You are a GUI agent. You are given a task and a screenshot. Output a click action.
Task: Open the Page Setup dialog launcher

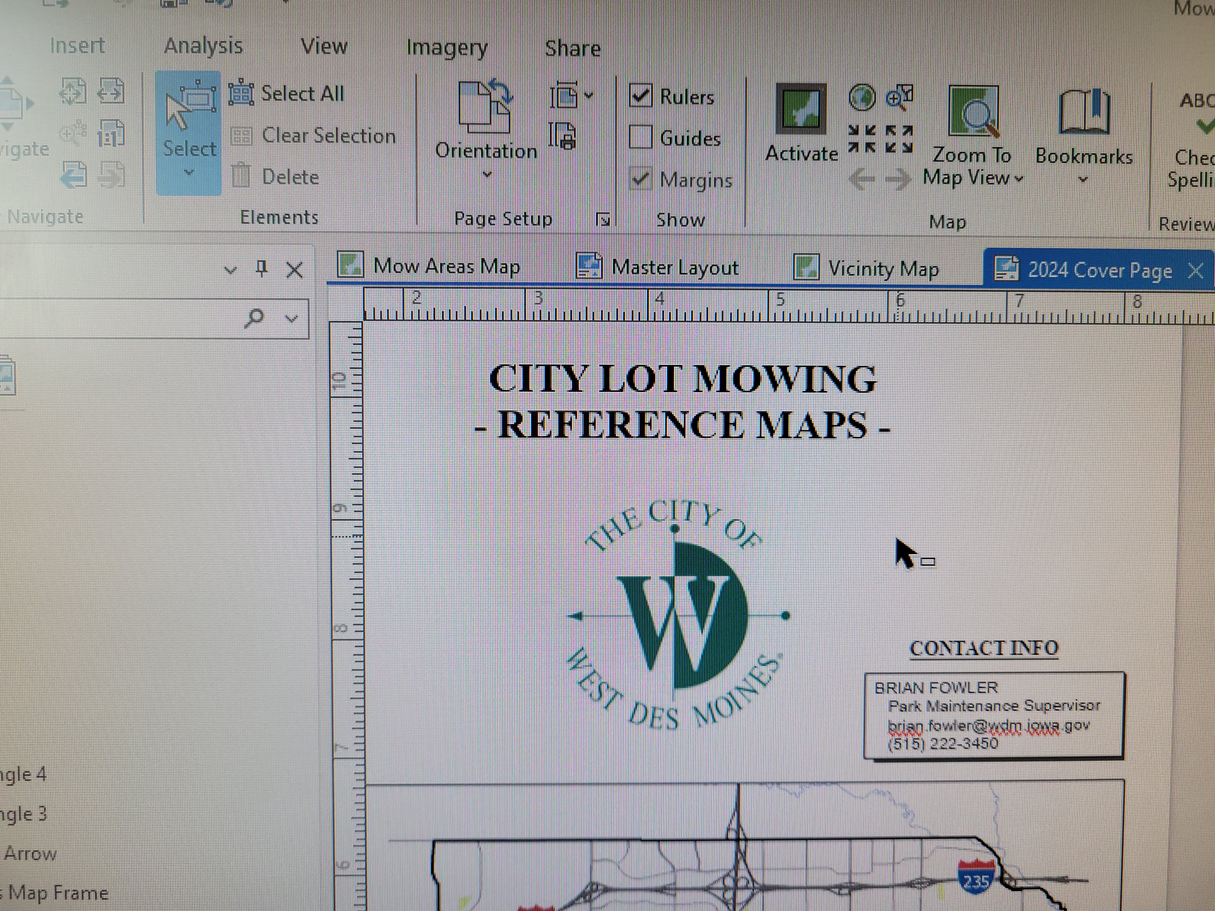603,220
